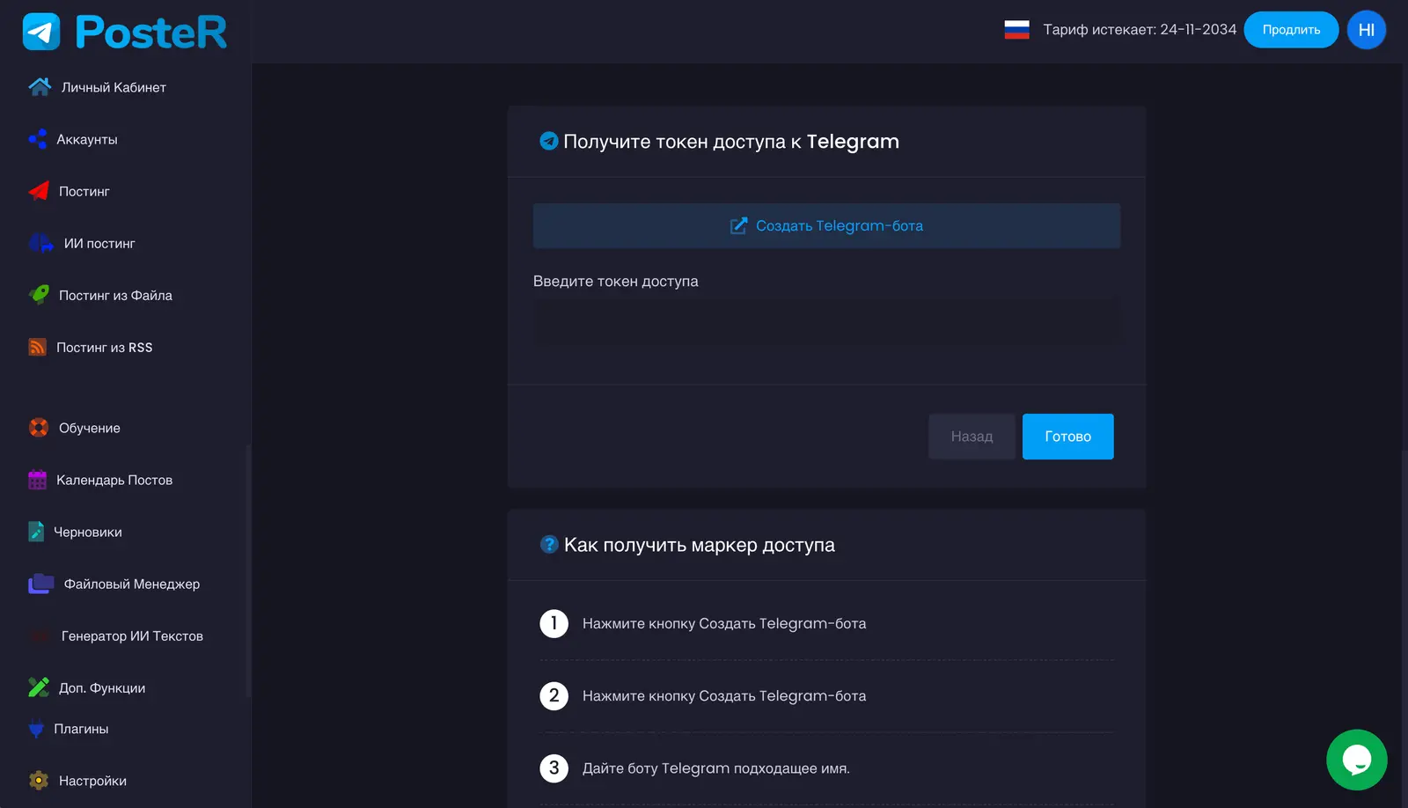The image size is (1408, 808).
Task: Click the green rocket icon for Постинг из Файла
Action: (x=39, y=295)
